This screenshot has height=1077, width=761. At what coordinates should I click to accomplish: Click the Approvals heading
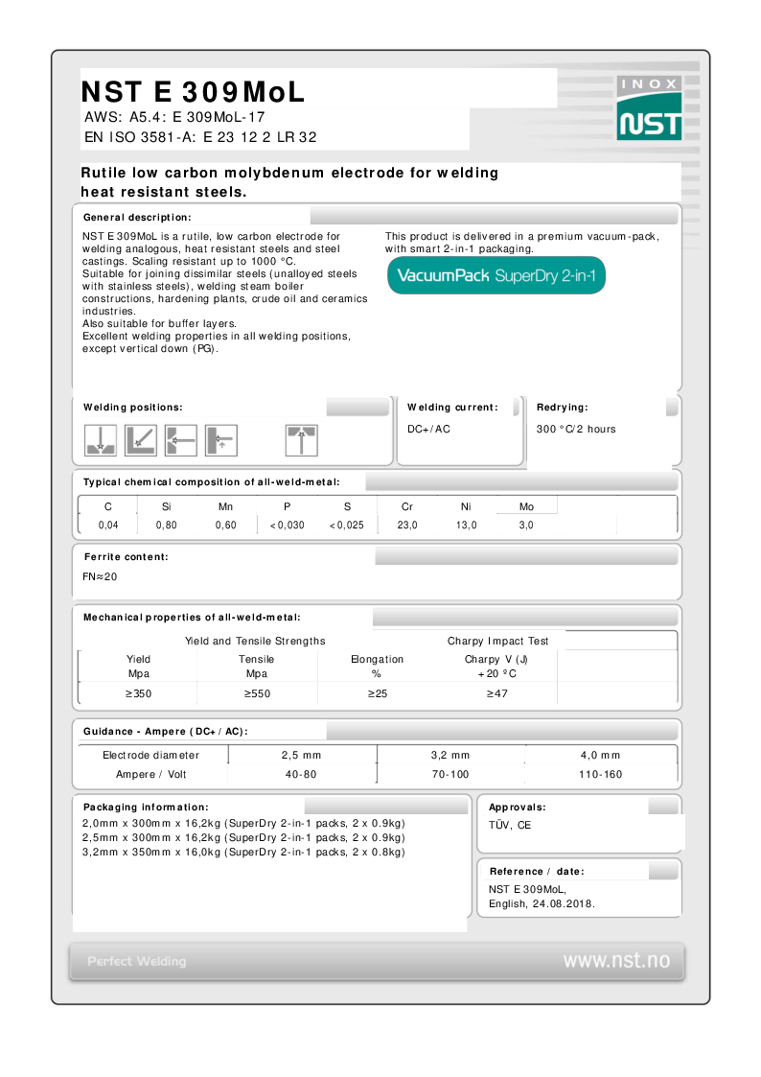[x=518, y=808]
